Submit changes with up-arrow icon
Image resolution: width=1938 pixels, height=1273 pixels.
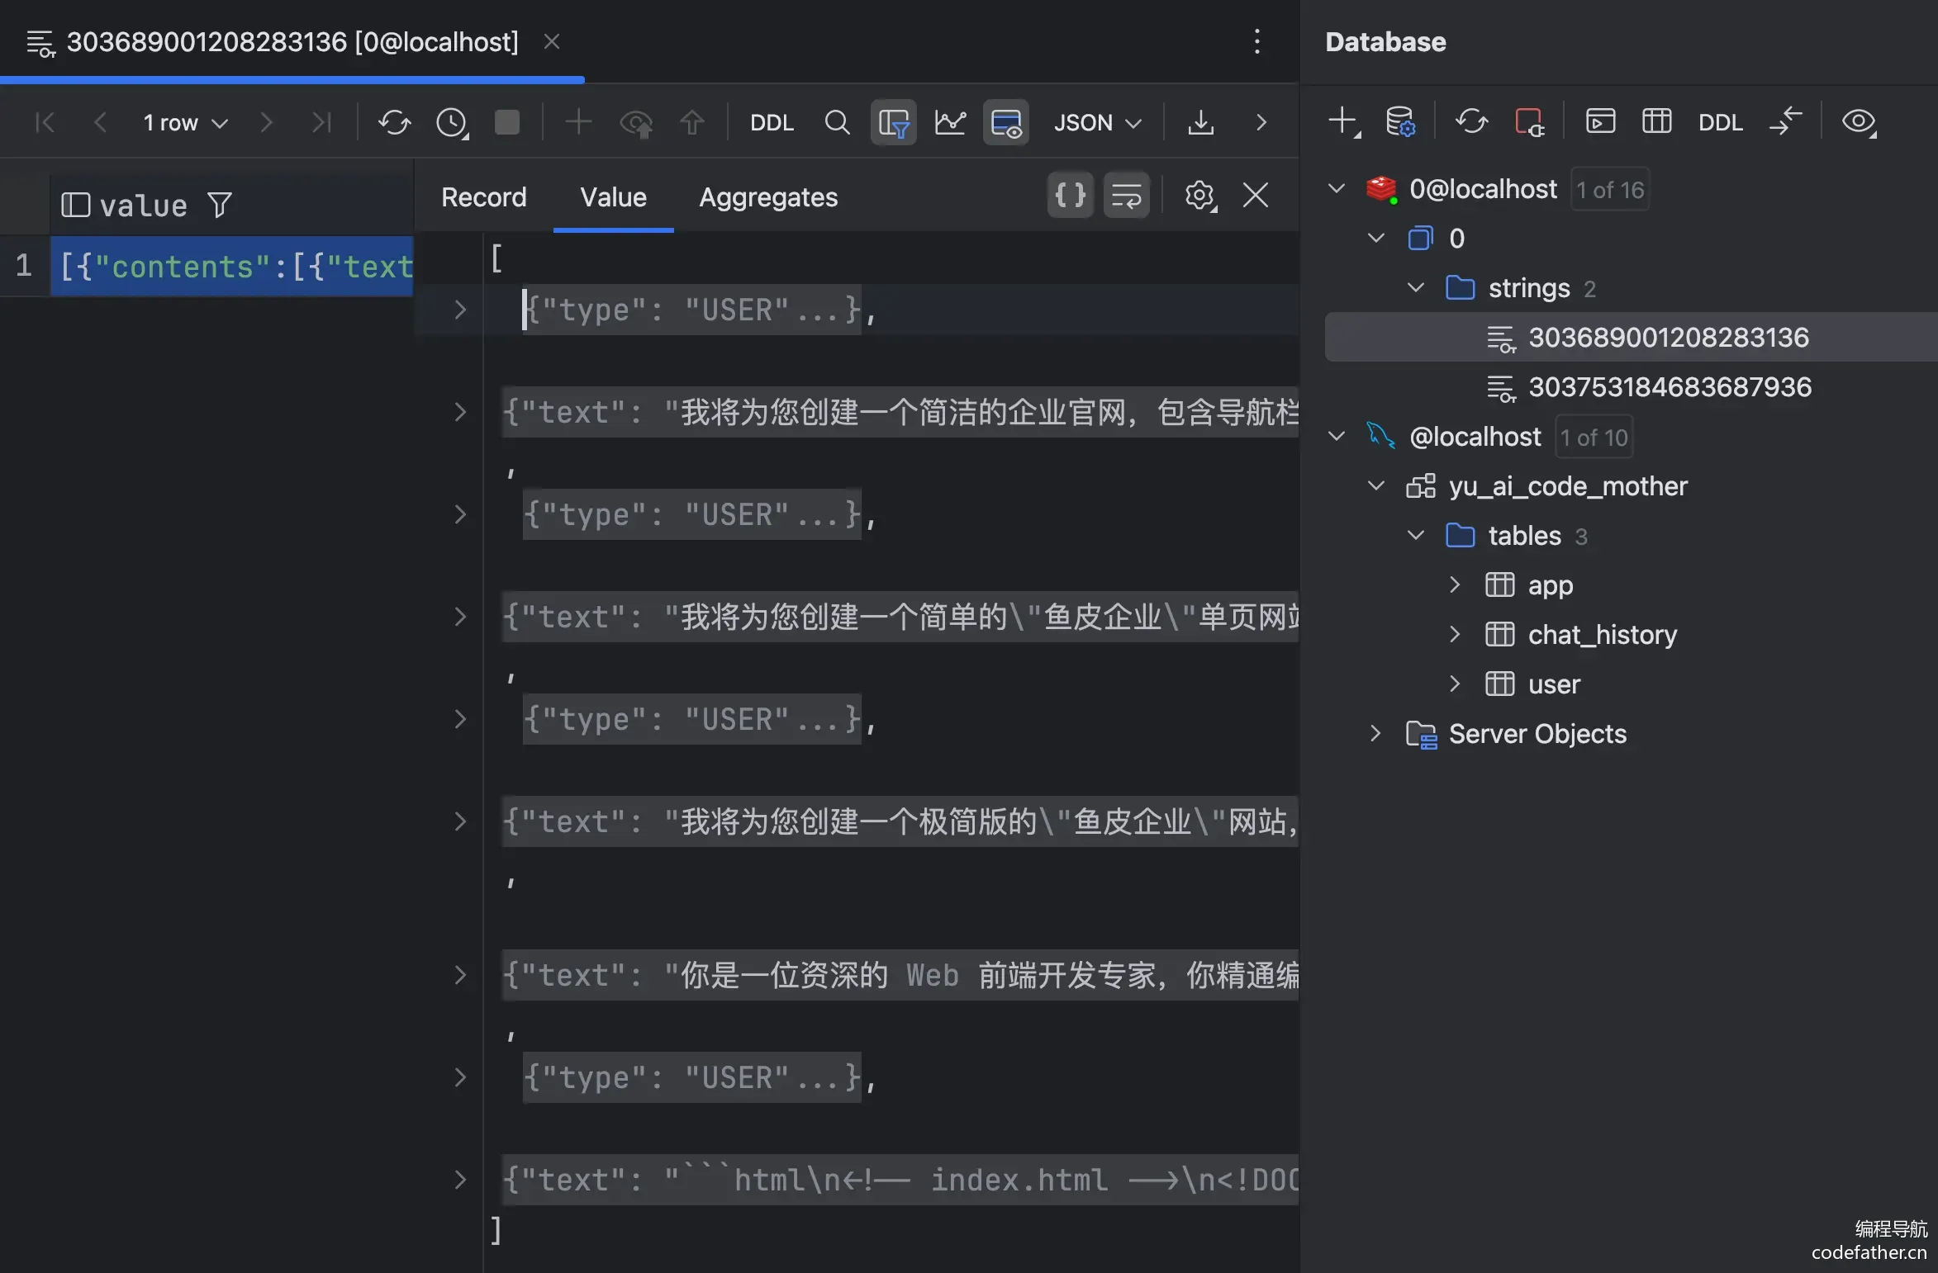(692, 123)
